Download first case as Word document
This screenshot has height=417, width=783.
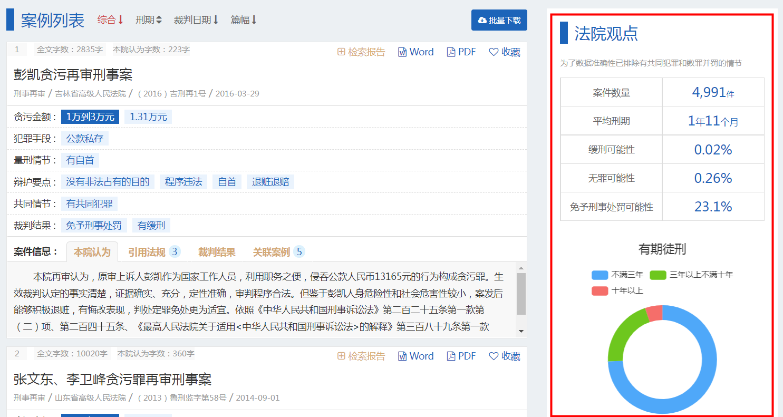pos(415,52)
